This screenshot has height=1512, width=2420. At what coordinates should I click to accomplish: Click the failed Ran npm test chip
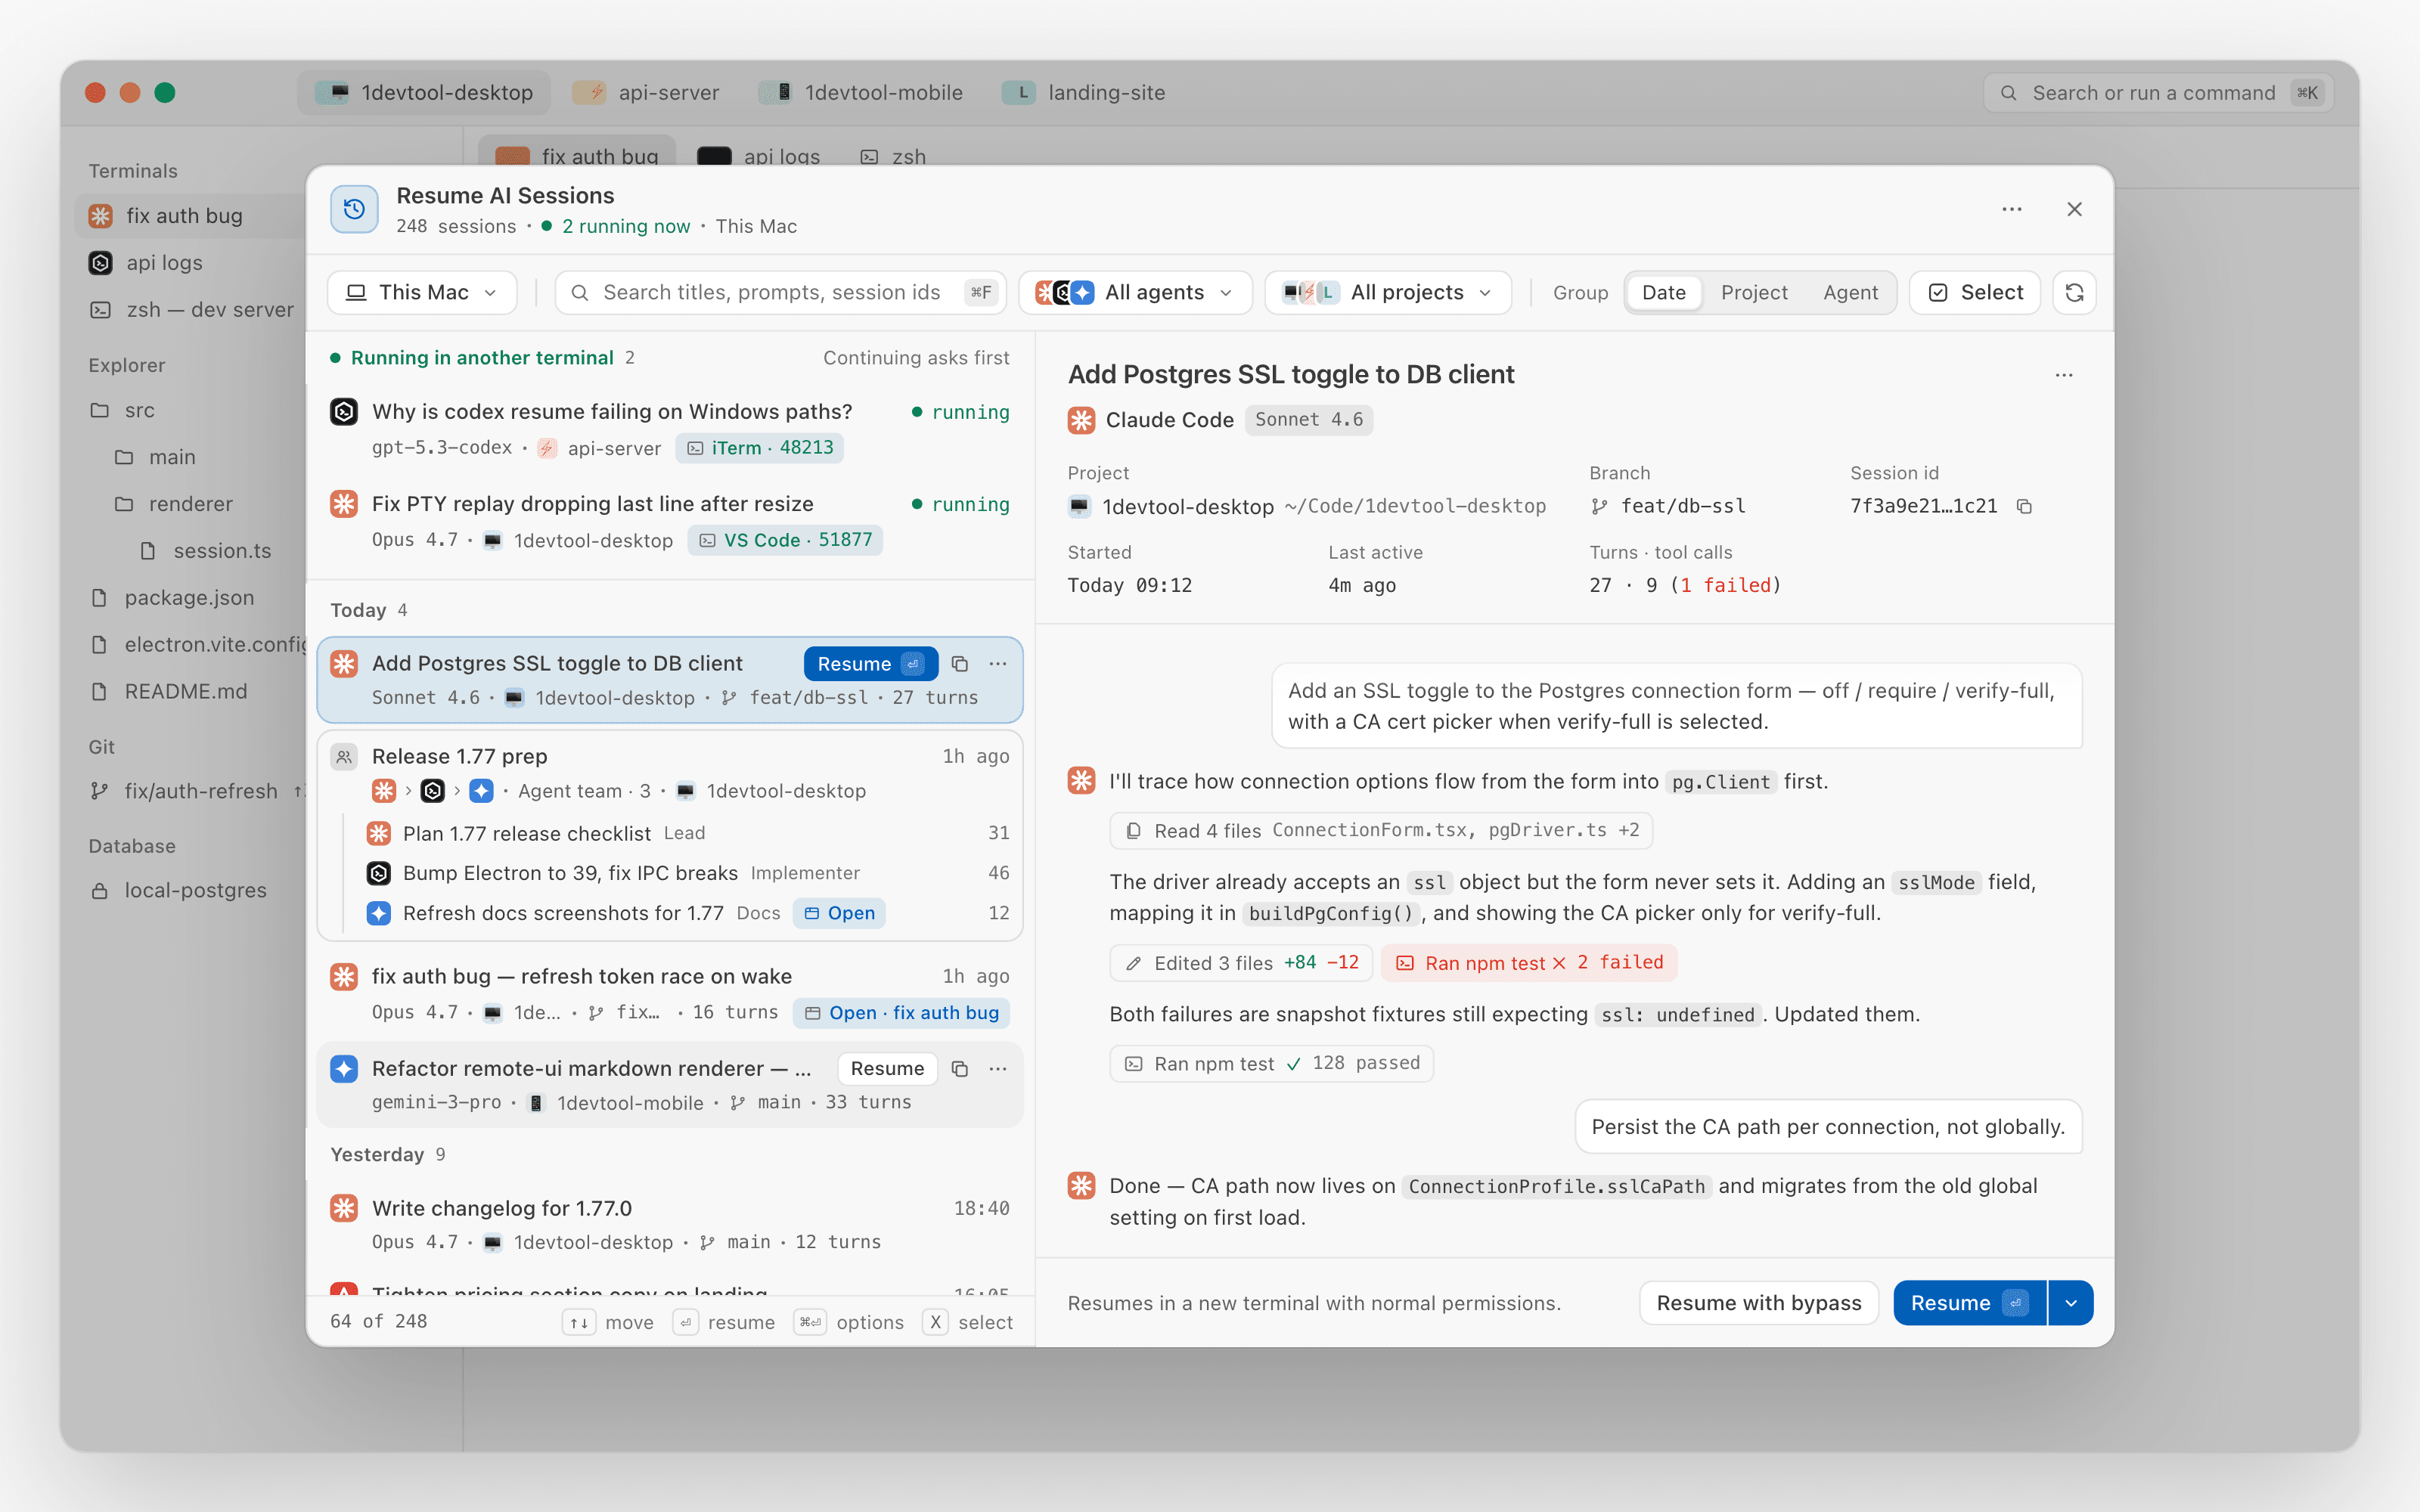[x=1529, y=963]
